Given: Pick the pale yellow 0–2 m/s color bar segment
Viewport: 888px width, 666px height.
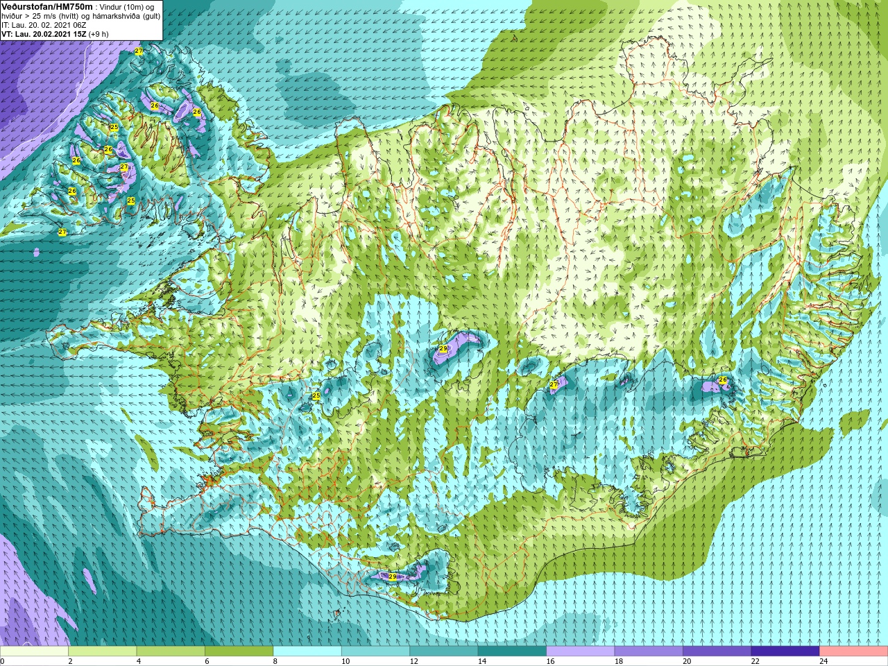Looking at the screenshot, I should pos(35,651).
